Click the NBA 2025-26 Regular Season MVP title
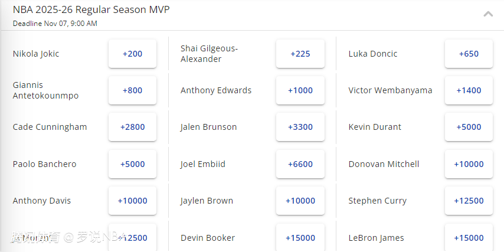The image size is (504, 252). click(x=91, y=10)
